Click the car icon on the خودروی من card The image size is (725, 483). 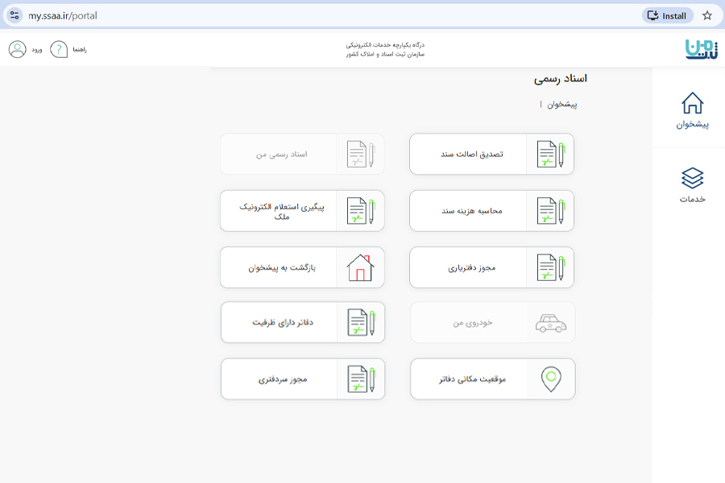click(552, 323)
